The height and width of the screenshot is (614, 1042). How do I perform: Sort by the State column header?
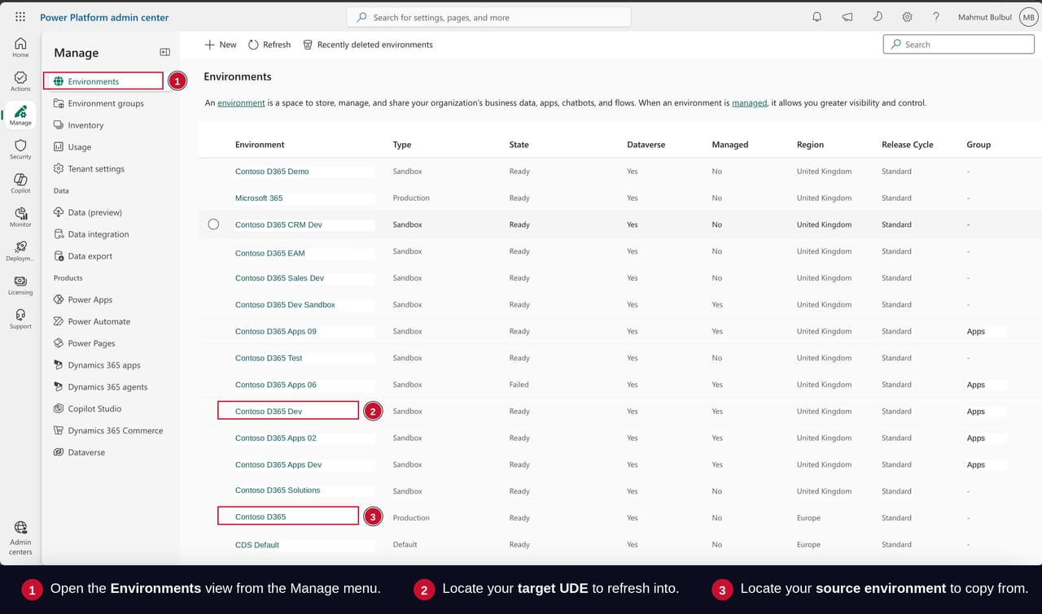(519, 145)
